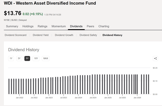This screenshot has height=106, width=162.
Task: Select the 1Y time range
Action: click(11, 58)
